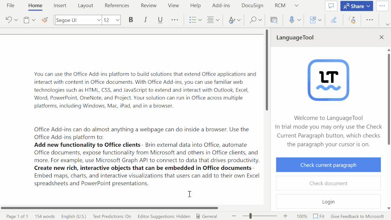Viewport: 391px width, 220px height.
Task: Click the document vertical scrollbar
Action: click(x=267, y=70)
